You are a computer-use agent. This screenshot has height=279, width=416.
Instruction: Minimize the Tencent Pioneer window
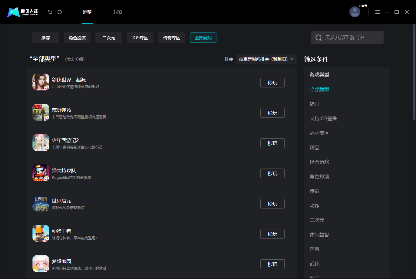pyautogui.click(x=387, y=12)
